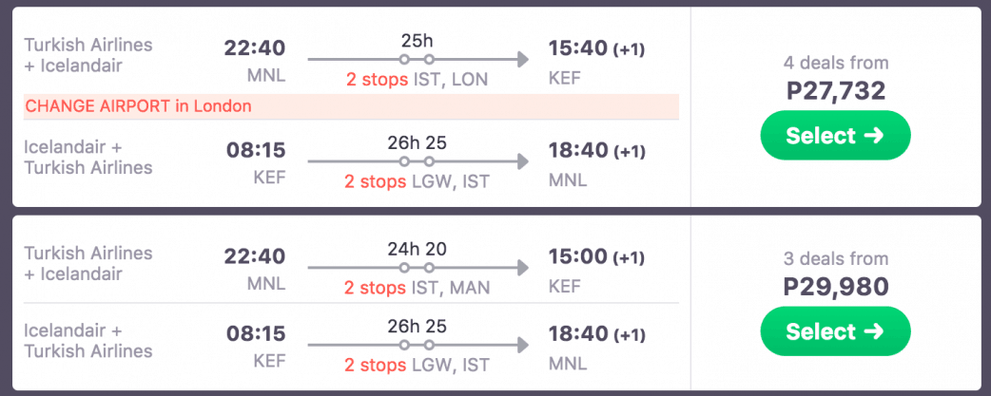Click the "3 deals from" text

[836, 258]
